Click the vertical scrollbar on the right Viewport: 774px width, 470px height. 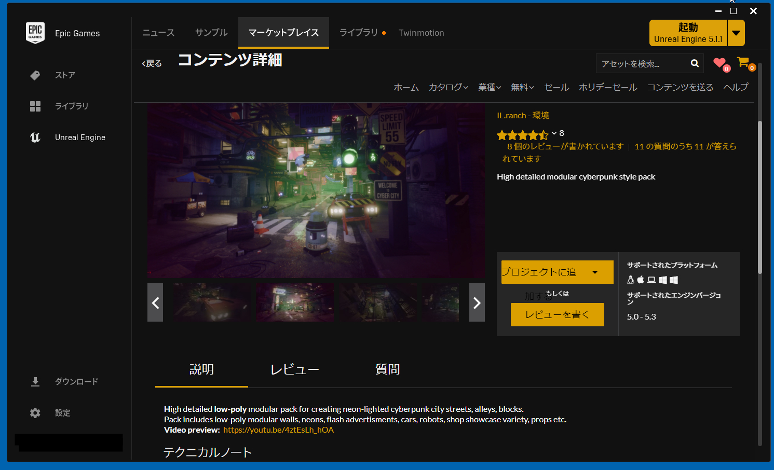coord(760,197)
